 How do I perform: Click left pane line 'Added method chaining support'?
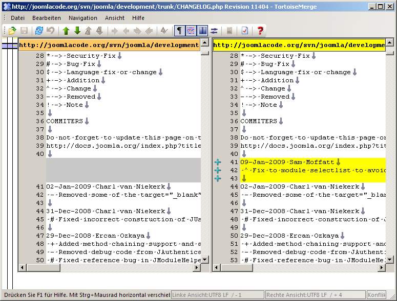(123, 244)
